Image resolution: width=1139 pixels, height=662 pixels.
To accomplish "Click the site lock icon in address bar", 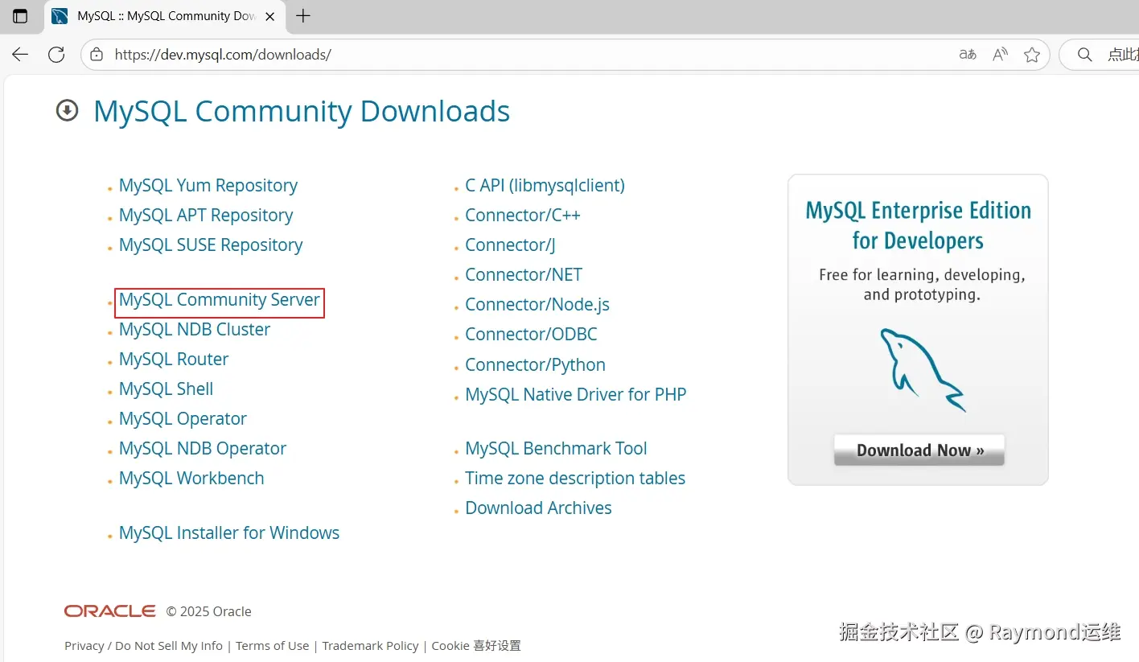I will 97,55.
